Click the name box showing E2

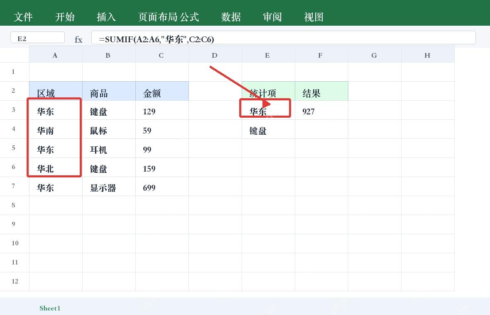pyautogui.click(x=37, y=38)
